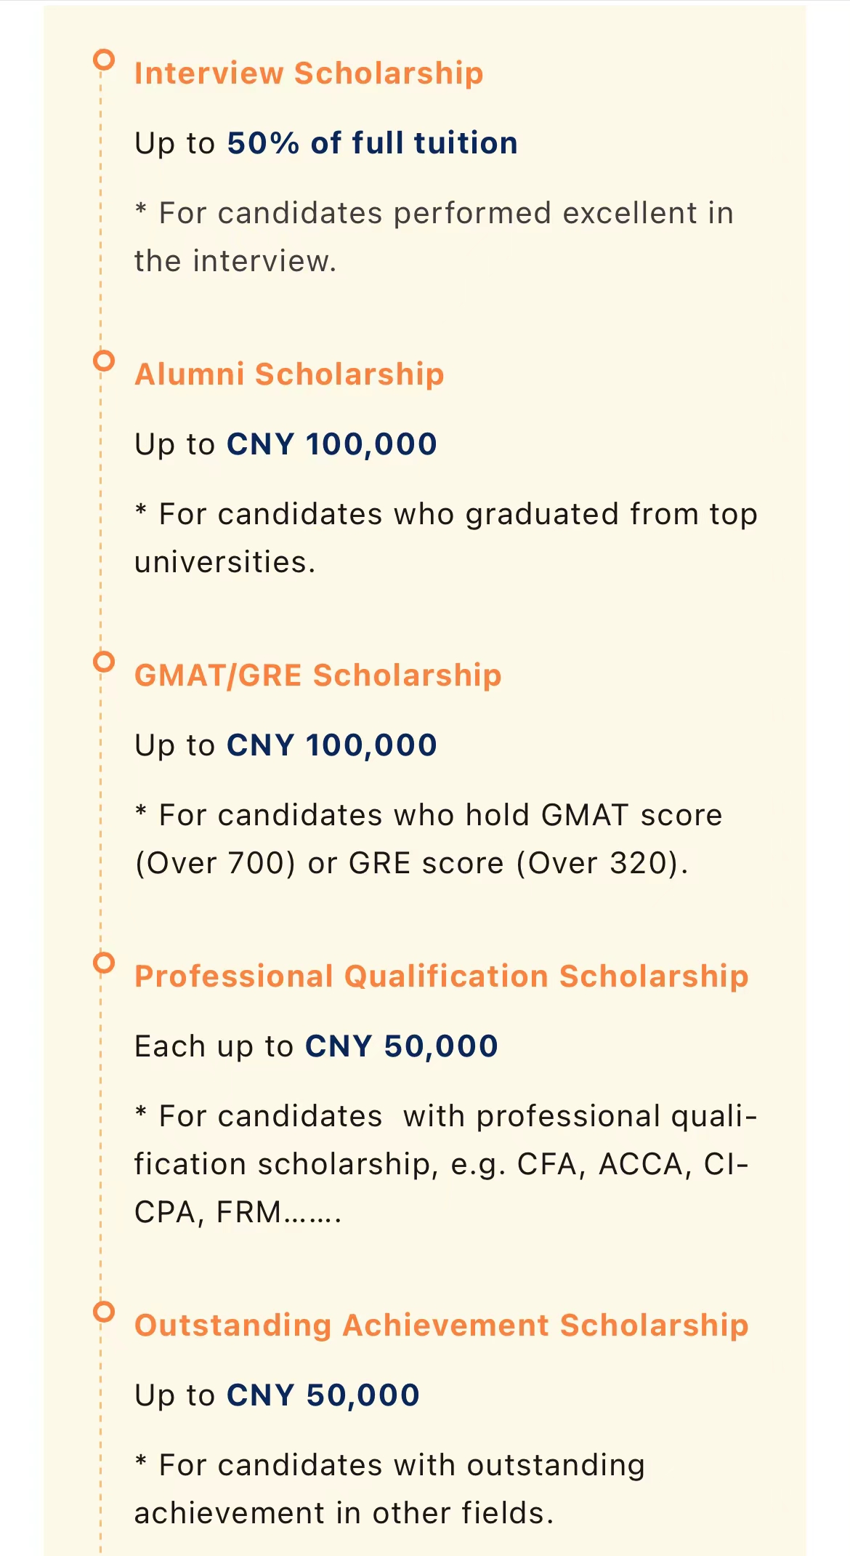Click the circle marker beside Professional Qualification Scholarship
The width and height of the screenshot is (850, 1556).
105,963
